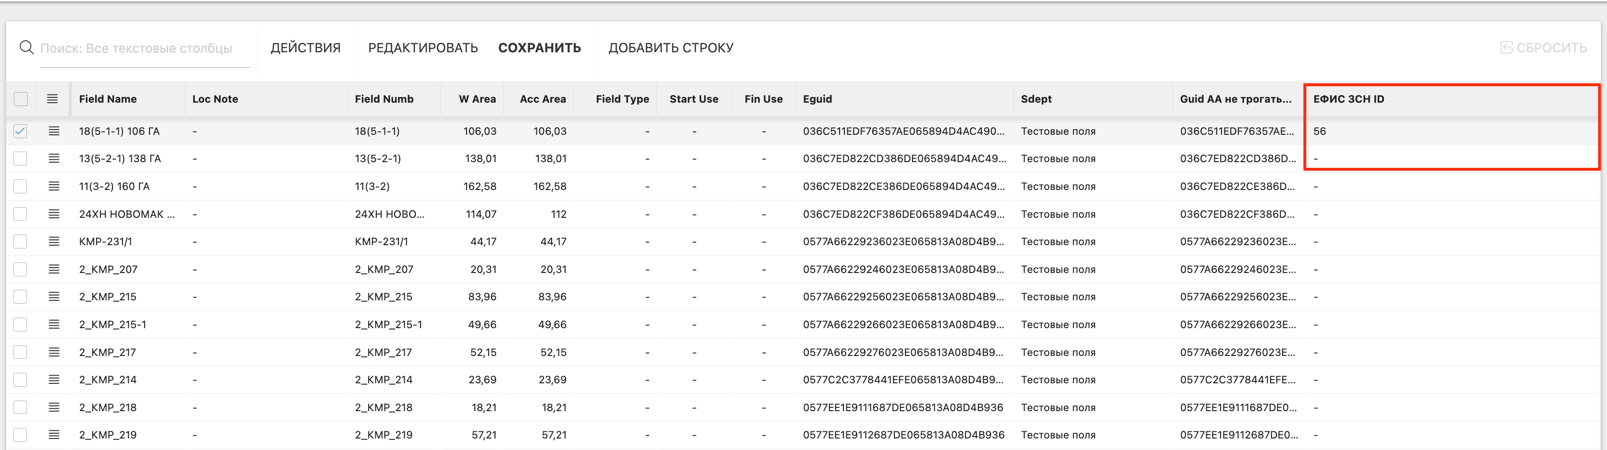Check the 2_KMP_218 row checkbox
This screenshot has height=450, width=1607.
coord(21,408)
